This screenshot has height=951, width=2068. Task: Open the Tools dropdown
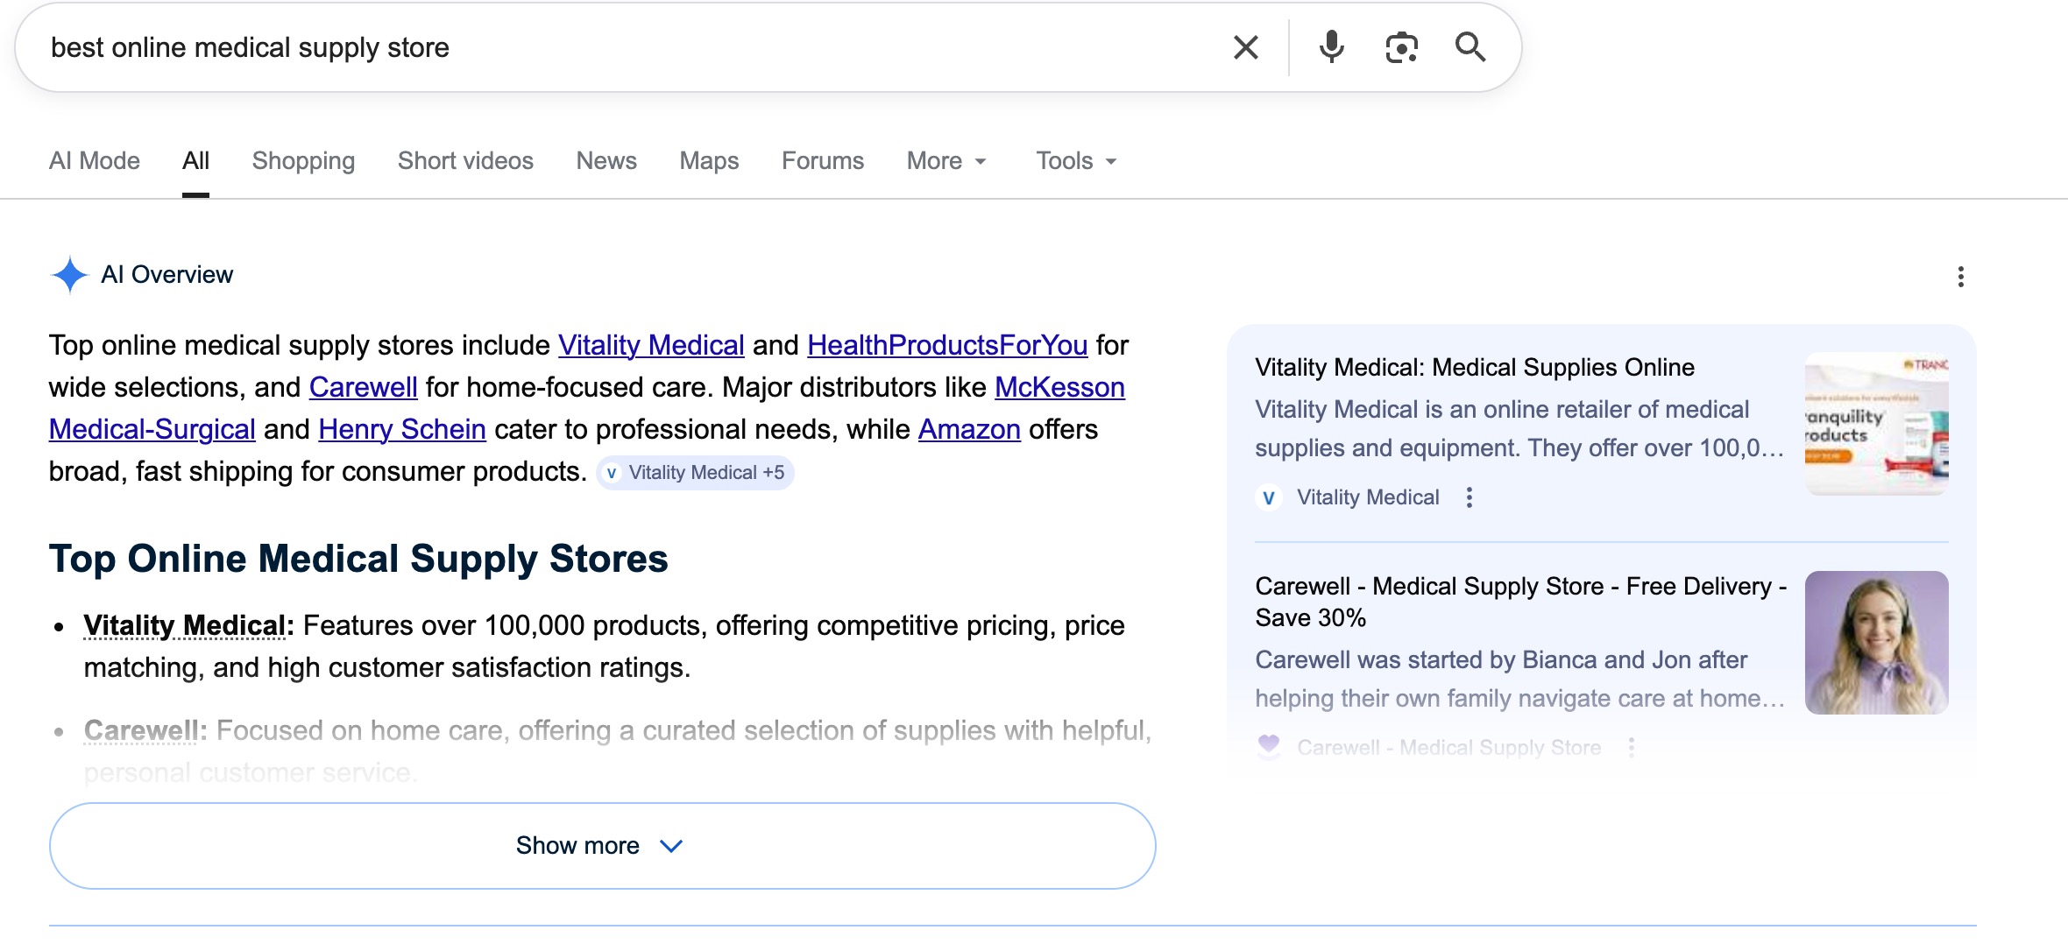point(1076,161)
